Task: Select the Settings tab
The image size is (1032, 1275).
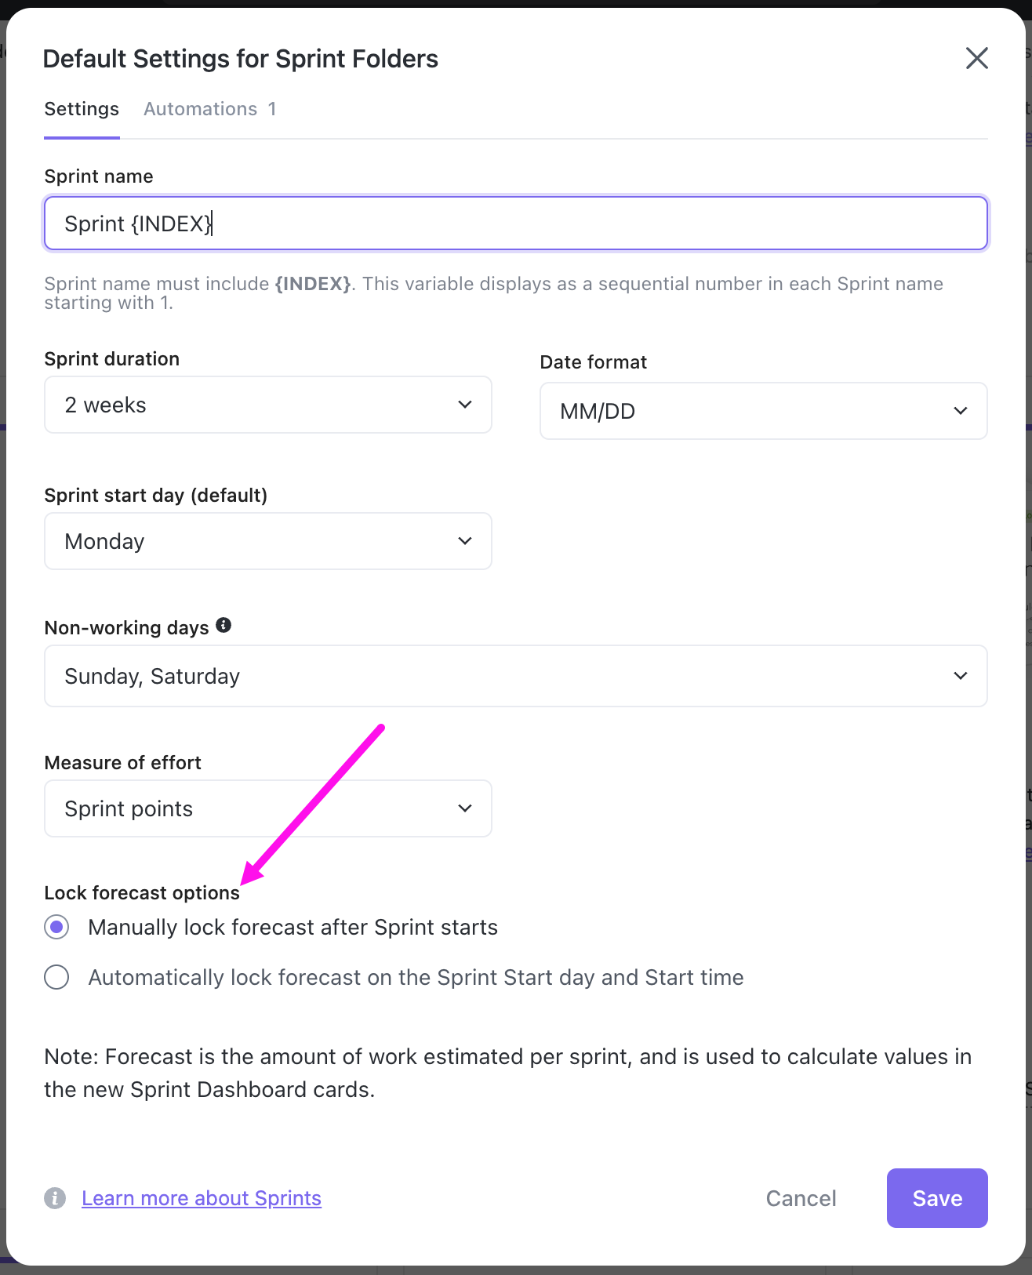Action: click(x=81, y=109)
